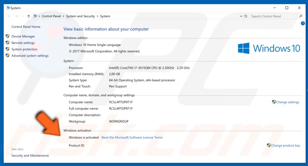Minimize the System window
The width and height of the screenshot is (308, 166).
pos(274,8)
